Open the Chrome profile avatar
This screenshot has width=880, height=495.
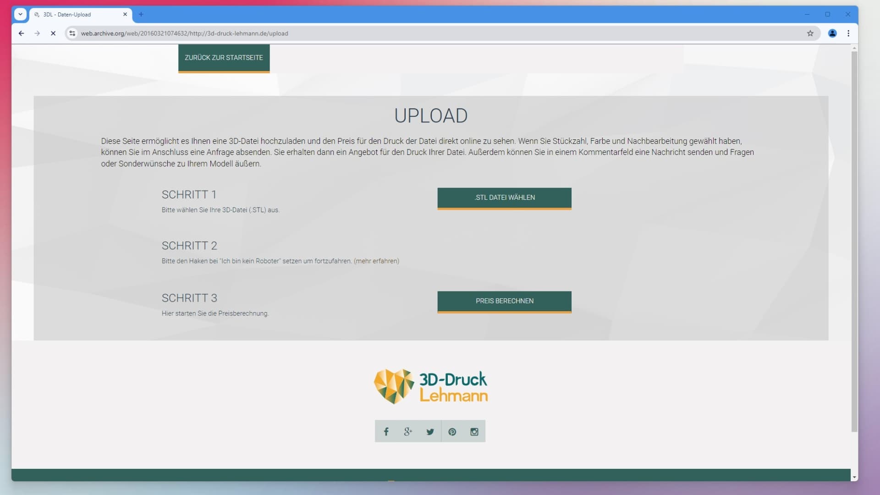click(x=832, y=33)
